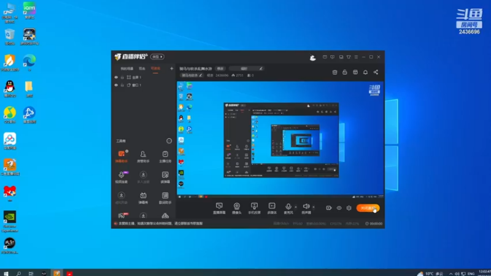491x276 pixels.
Task: Open the 房管助手 tool
Action: [x=143, y=156]
